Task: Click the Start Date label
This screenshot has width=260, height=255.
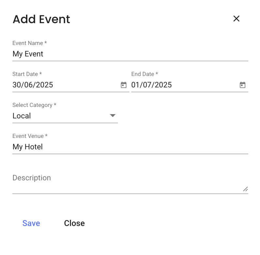Action: (x=27, y=74)
